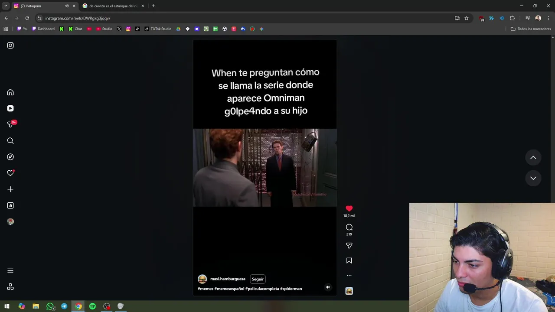Open the #spiderman hashtag
The width and height of the screenshot is (555, 312).
coord(291,289)
